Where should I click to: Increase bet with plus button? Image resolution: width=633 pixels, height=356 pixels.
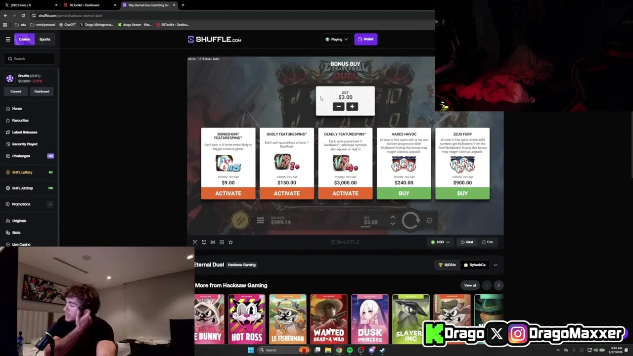coord(352,106)
